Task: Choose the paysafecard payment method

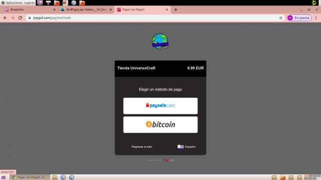Action: point(160,106)
